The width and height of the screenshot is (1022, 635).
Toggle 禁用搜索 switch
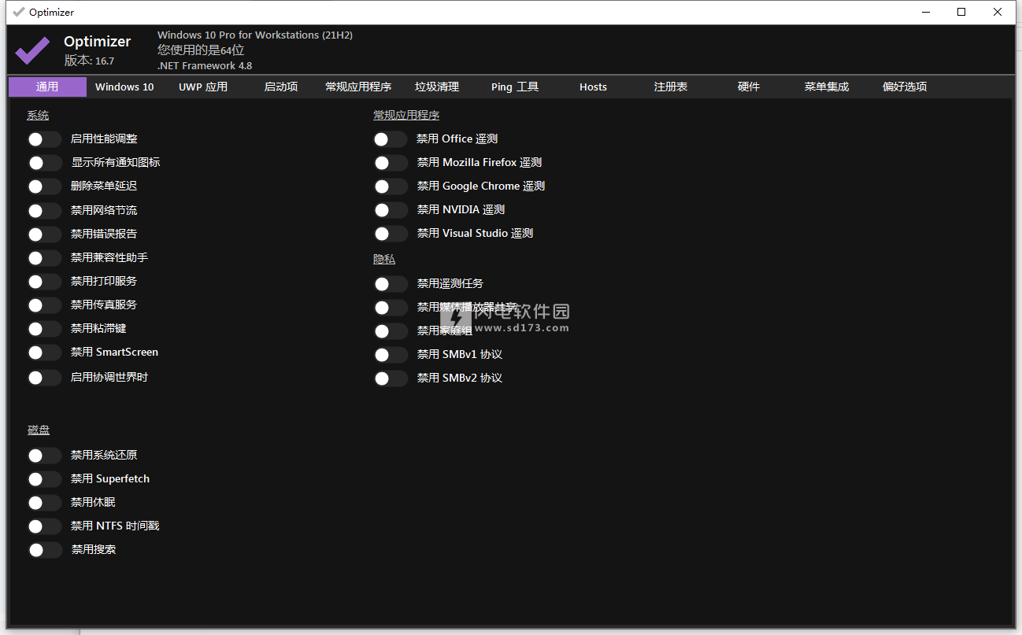(x=44, y=550)
